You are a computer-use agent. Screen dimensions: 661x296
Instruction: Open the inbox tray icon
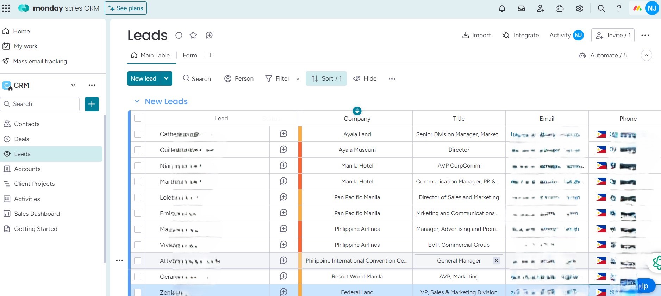(521, 8)
